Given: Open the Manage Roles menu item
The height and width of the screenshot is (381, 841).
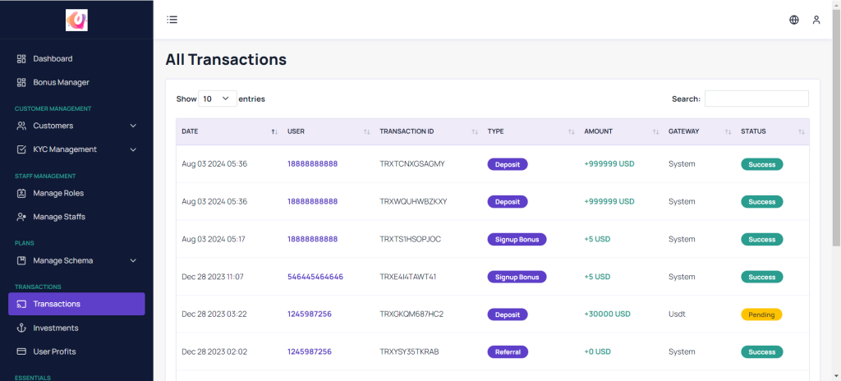Looking at the screenshot, I should 57,193.
